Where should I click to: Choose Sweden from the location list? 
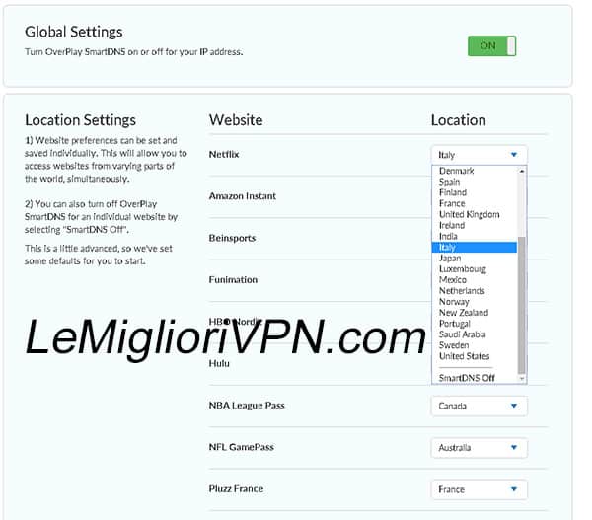[x=475, y=345]
